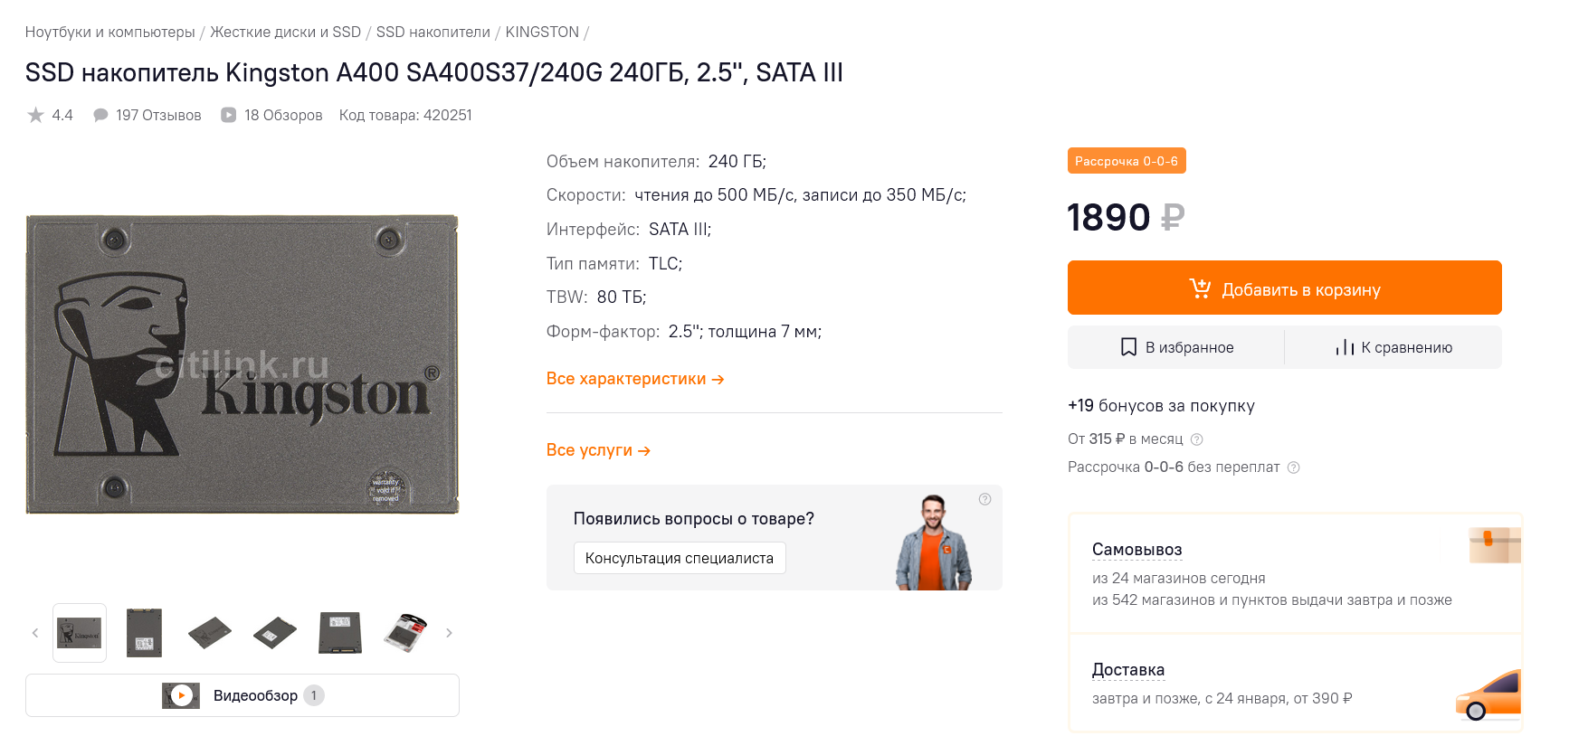Play the Видеообзор video icon
The width and height of the screenshot is (1569, 755).
click(x=182, y=695)
